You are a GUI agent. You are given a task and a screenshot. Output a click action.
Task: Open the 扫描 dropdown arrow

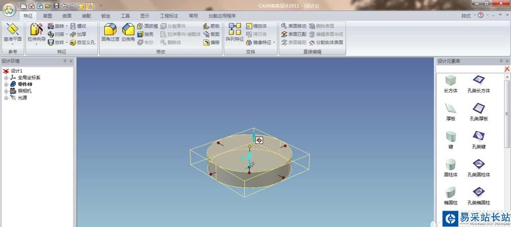[66, 34]
